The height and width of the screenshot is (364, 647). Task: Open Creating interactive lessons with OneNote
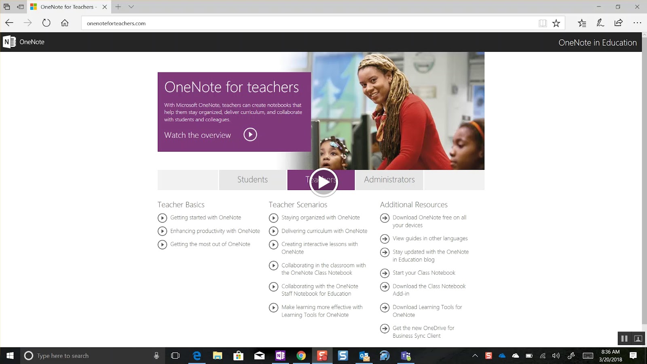[319, 248]
